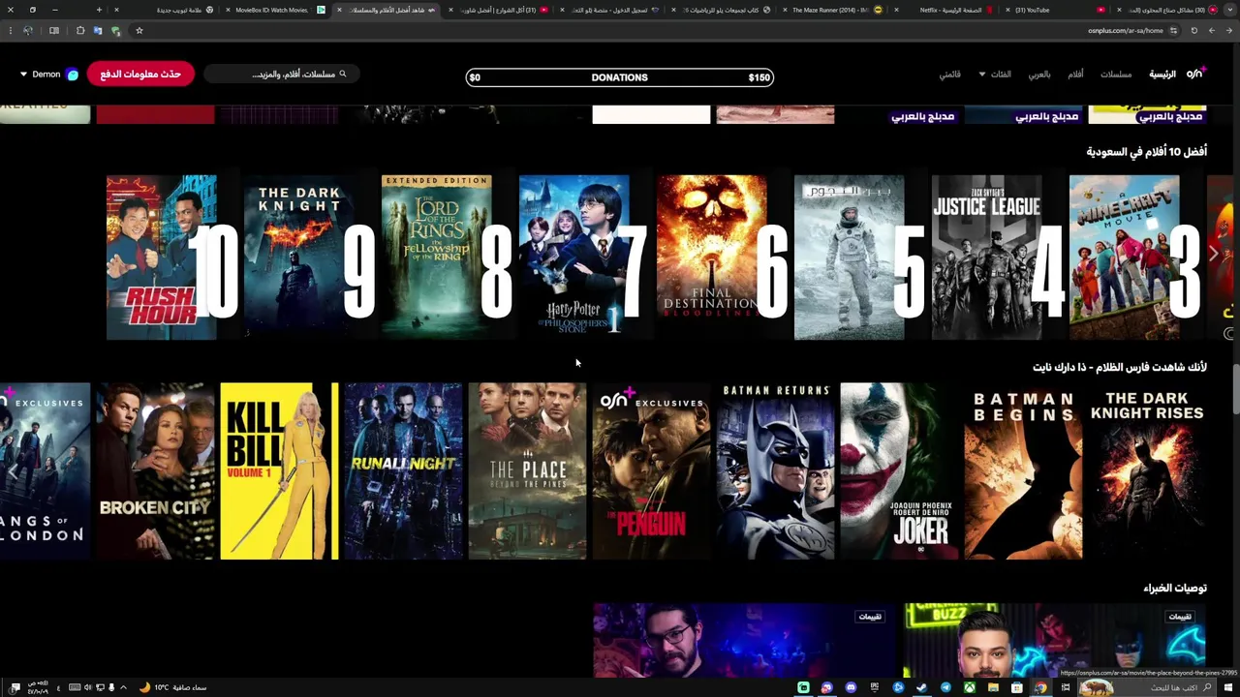Launch Xbox app from taskbar
1240x697 pixels.
coord(969,687)
